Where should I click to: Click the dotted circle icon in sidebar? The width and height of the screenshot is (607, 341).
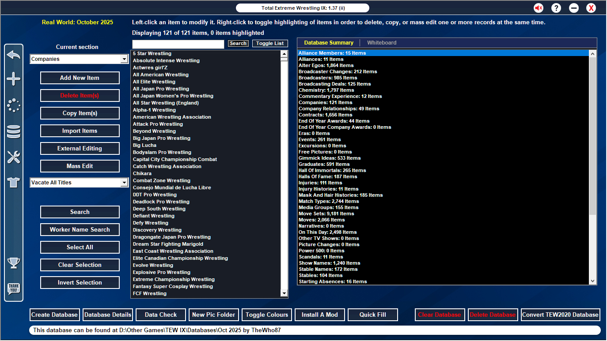click(x=14, y=105)
